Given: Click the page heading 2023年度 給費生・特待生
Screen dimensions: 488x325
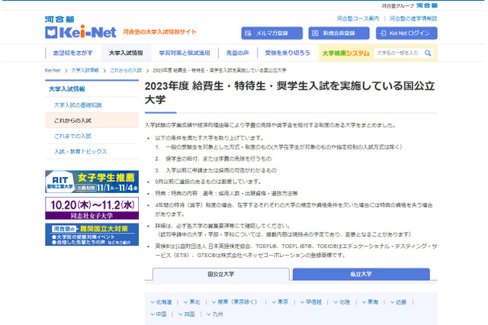Looking at the screenshot, I should tap(290, 93).
